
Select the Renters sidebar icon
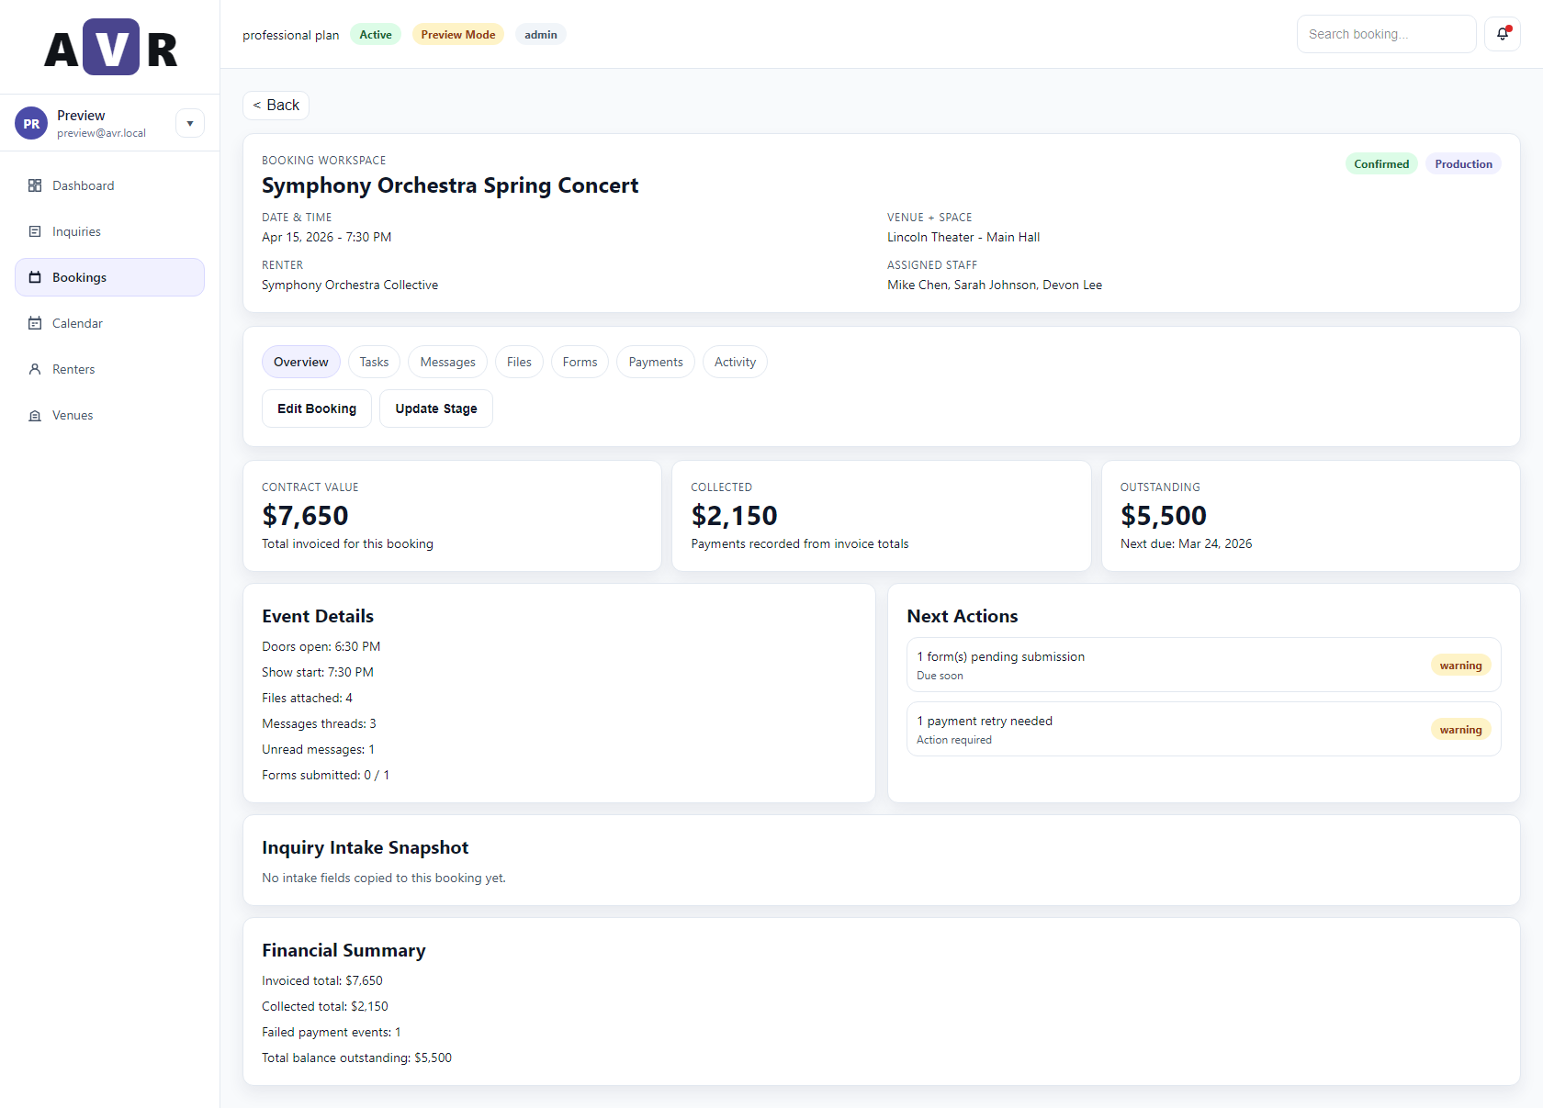pyautogui.click(x=35, y=369)
